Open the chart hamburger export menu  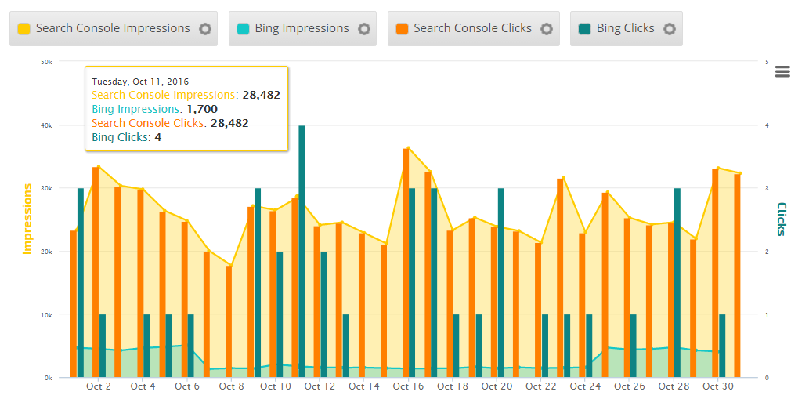point(782,71)
